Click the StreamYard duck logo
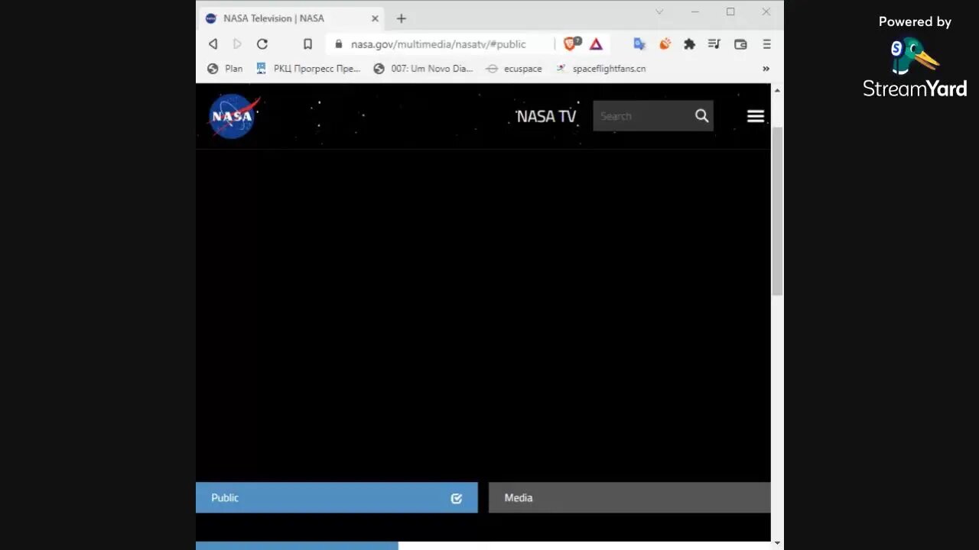The width and height of the screenshot is (979, 550). pos(913,57)
